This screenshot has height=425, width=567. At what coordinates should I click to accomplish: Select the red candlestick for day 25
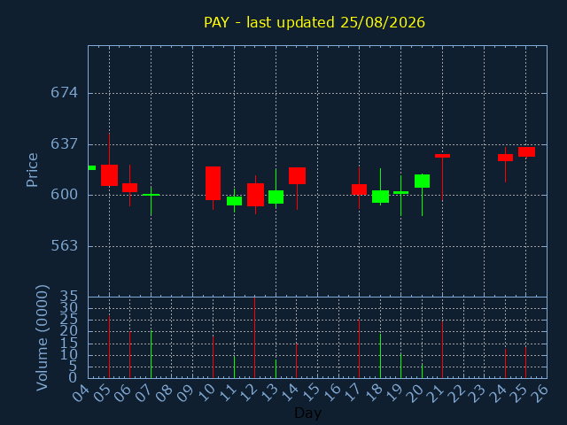pos(526,151)
